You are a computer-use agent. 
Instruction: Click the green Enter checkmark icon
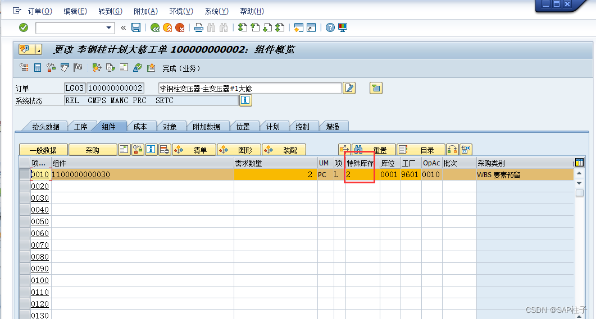point(24,27)
